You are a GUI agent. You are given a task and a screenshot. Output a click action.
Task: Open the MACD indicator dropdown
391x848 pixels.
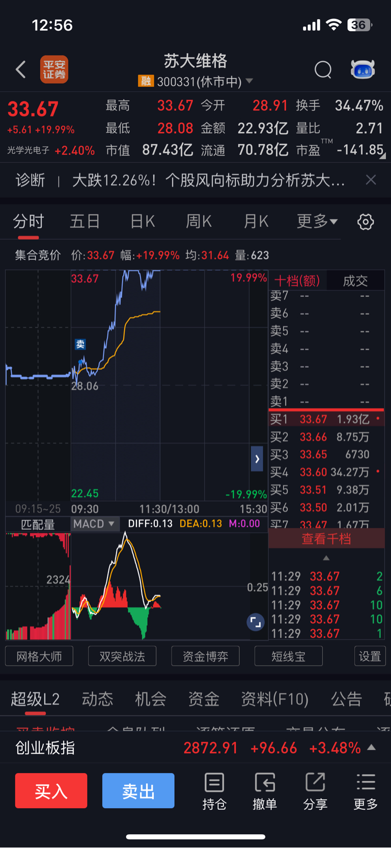coord(94,524)
